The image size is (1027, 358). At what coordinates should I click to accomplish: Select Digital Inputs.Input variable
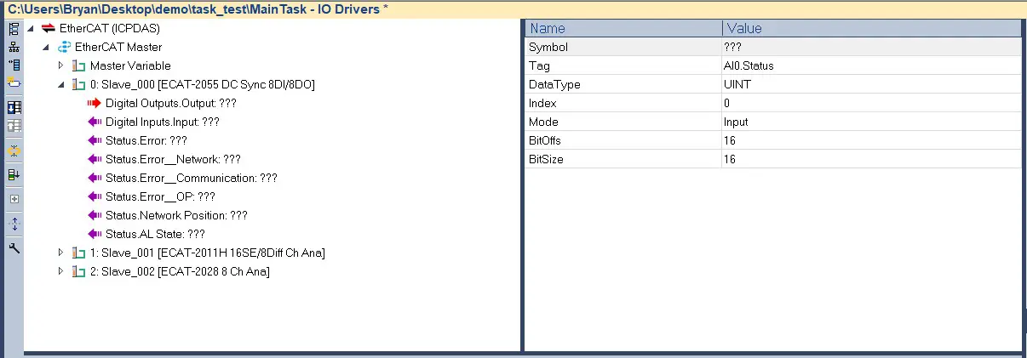(163, 122)
